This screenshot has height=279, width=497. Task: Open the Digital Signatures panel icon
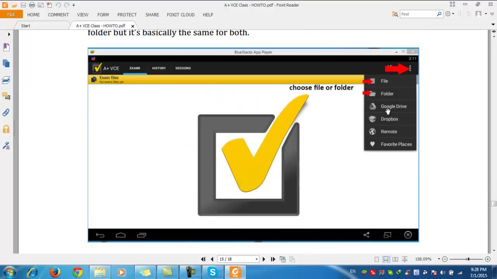click(6, 146)
